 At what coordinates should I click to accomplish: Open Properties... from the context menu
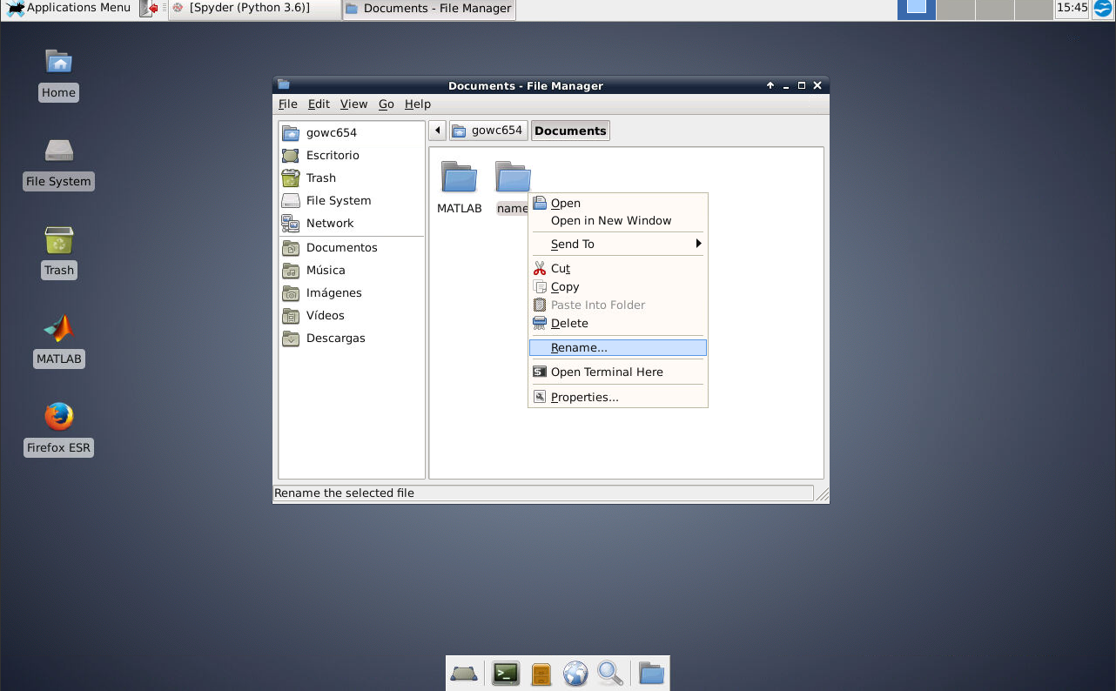[x=618, y=397]
